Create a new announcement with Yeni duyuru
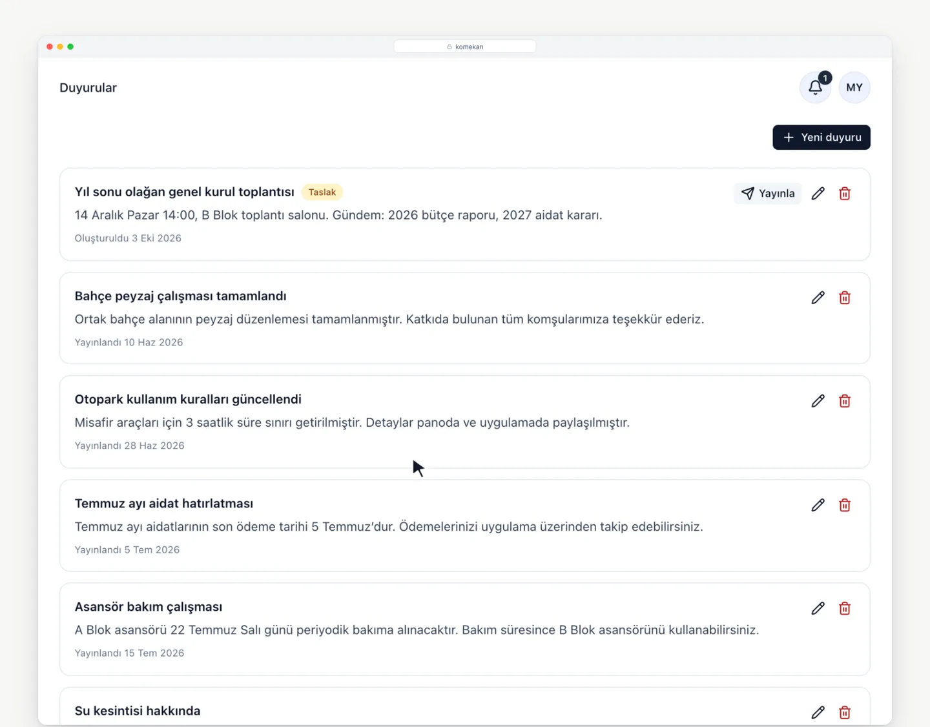 point(821,138)
